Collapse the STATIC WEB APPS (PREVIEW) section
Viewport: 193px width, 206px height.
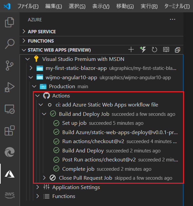(x=24, y=50)
